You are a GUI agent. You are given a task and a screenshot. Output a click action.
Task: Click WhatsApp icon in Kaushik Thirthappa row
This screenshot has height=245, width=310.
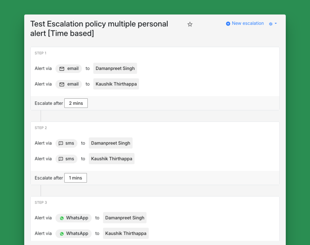point(62,233)
